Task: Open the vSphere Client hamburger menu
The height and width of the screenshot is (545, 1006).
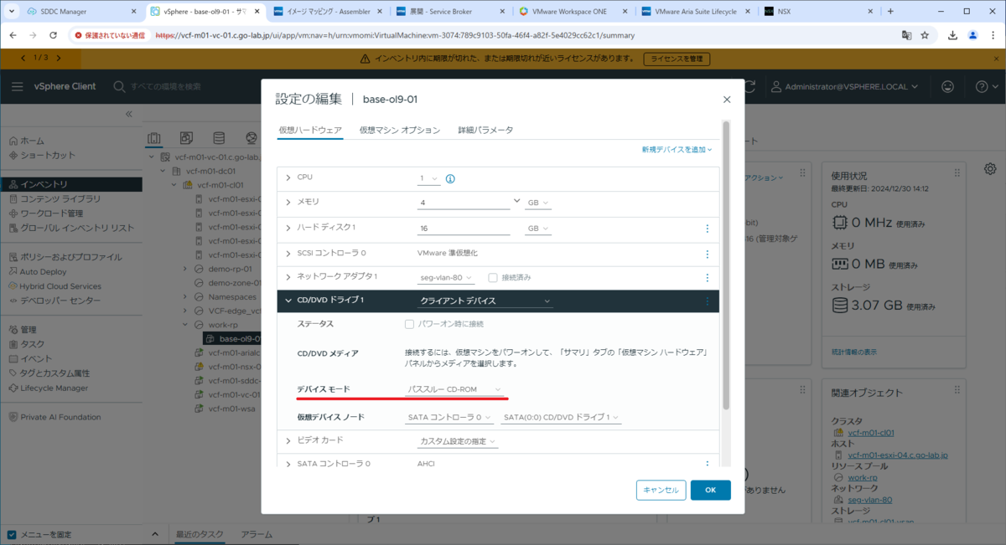Action: pyautogui.click(x=18, y=86)
